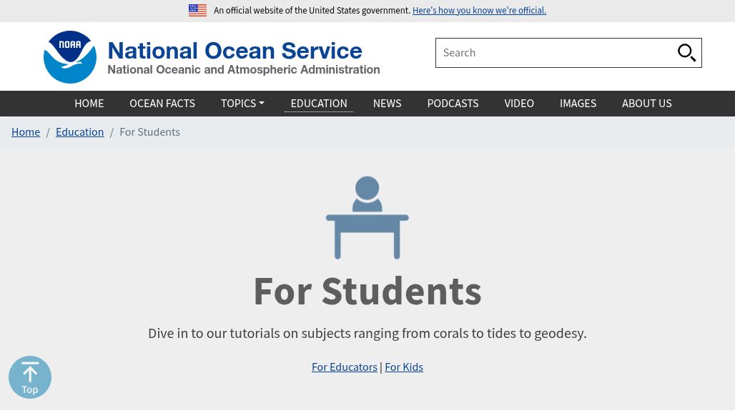The height and width of the screenshot is (413, 735).
Task: Click the U.S. flag icon in the banner
Action: coord(197,10)
